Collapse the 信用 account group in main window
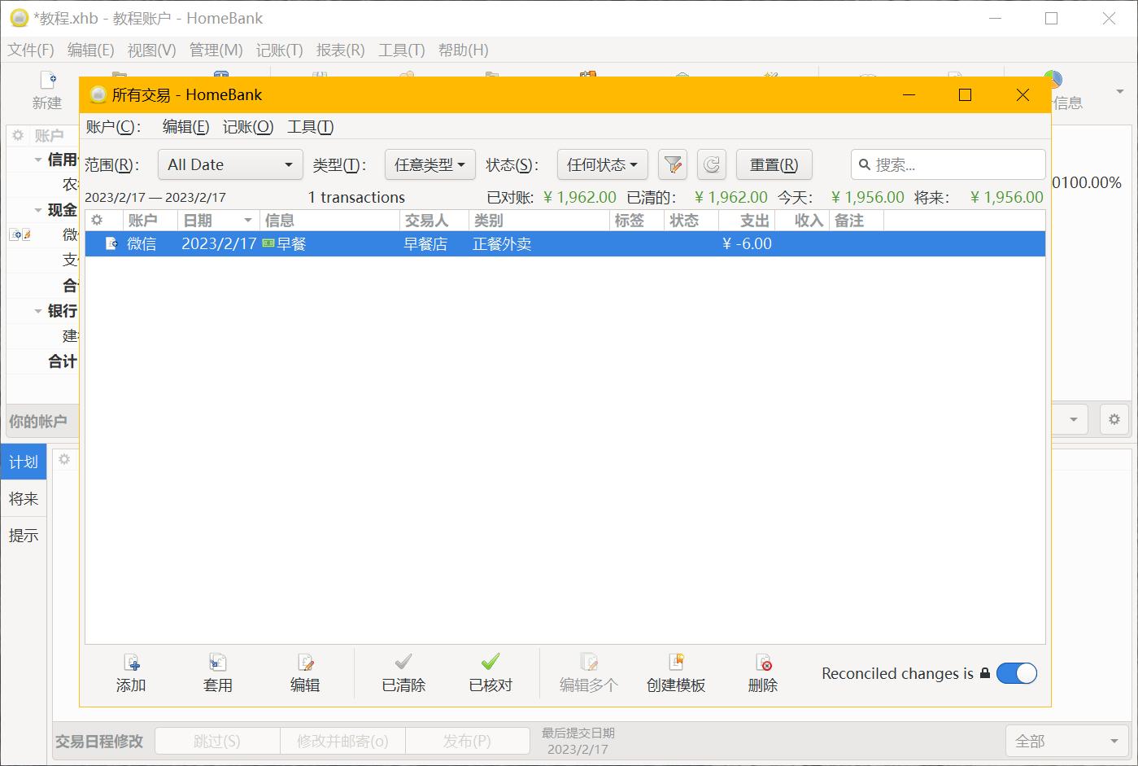 tap(38, 160)
